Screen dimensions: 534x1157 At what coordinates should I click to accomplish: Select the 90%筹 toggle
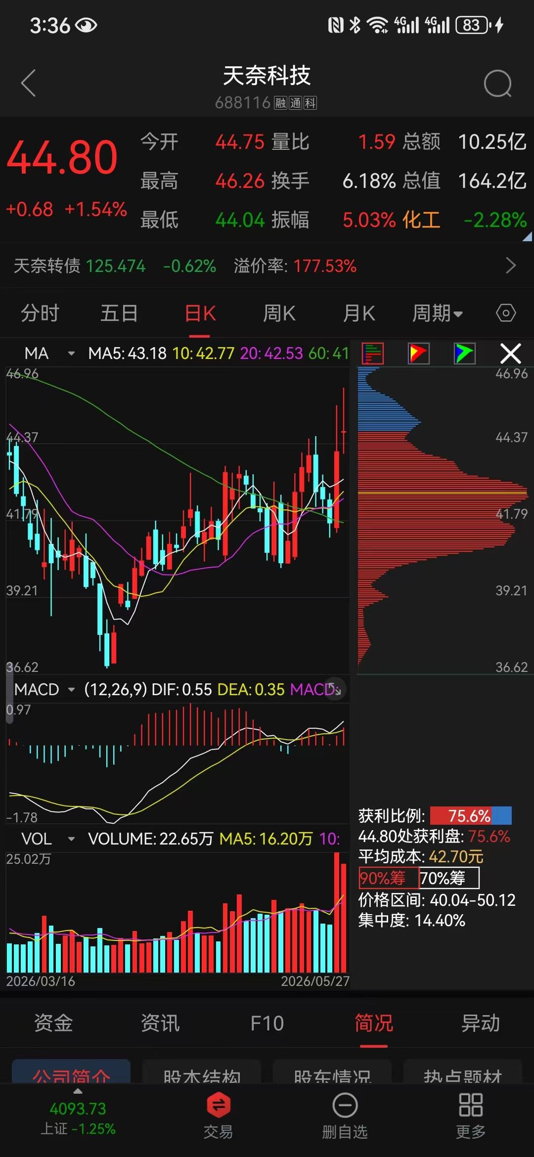coord(389,878)
